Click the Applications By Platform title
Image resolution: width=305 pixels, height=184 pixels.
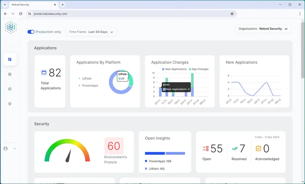coord(98,62)
